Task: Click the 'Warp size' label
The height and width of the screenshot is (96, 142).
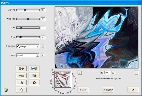Action: [x=11, y=19]
